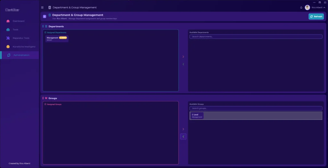Click the Reparatur Tools wrench icon
328x168 pixels.
point(8,38)
